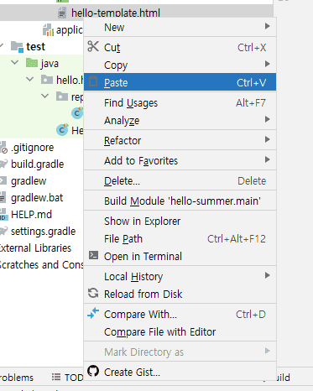Select build.gradle in project tree
The image size is (313, 391).
click(37, 164)
